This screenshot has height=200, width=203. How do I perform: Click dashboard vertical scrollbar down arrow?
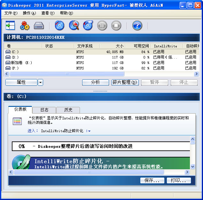point(193,166)
